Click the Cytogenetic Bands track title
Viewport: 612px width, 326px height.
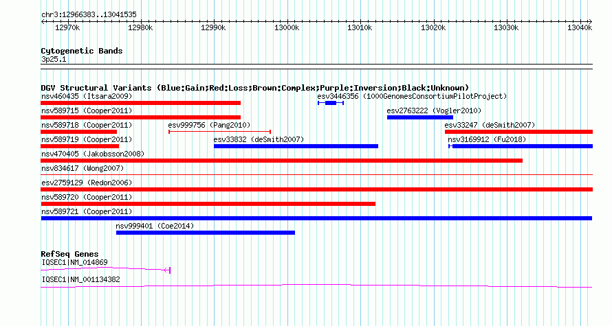tap(82, 51)
